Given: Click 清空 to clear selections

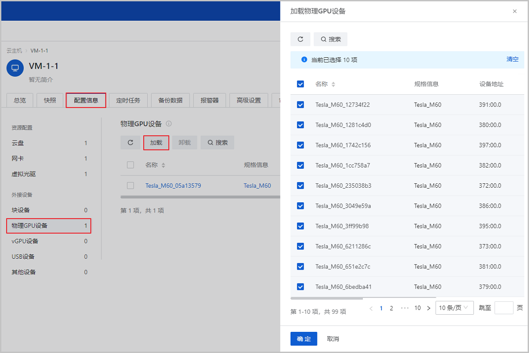Looking at the screenshot, I should 512,59.
